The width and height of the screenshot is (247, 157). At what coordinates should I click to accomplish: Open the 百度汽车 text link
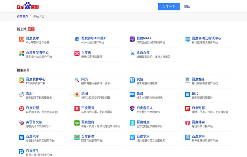32,137
